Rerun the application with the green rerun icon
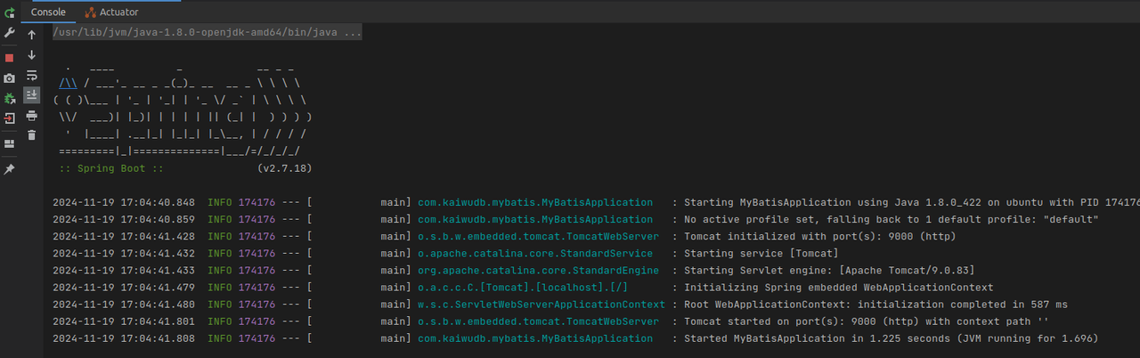Screen dimensions: 1140x358 click(9, 13)
